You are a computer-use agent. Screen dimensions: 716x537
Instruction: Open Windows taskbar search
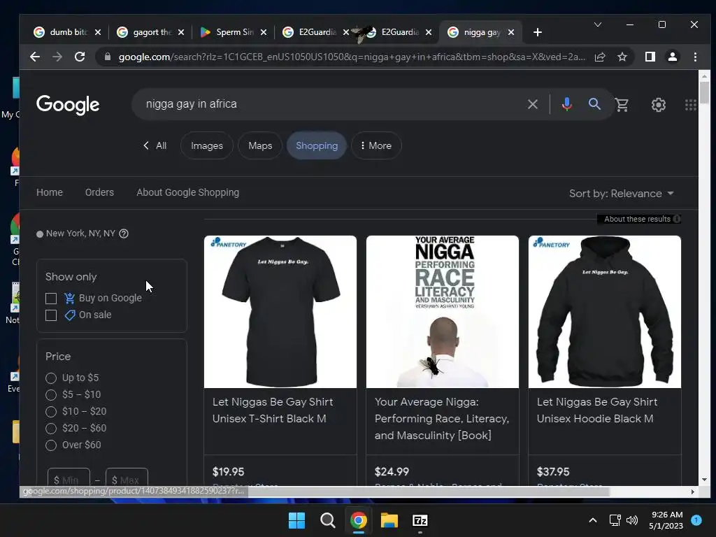click(327, 520)
